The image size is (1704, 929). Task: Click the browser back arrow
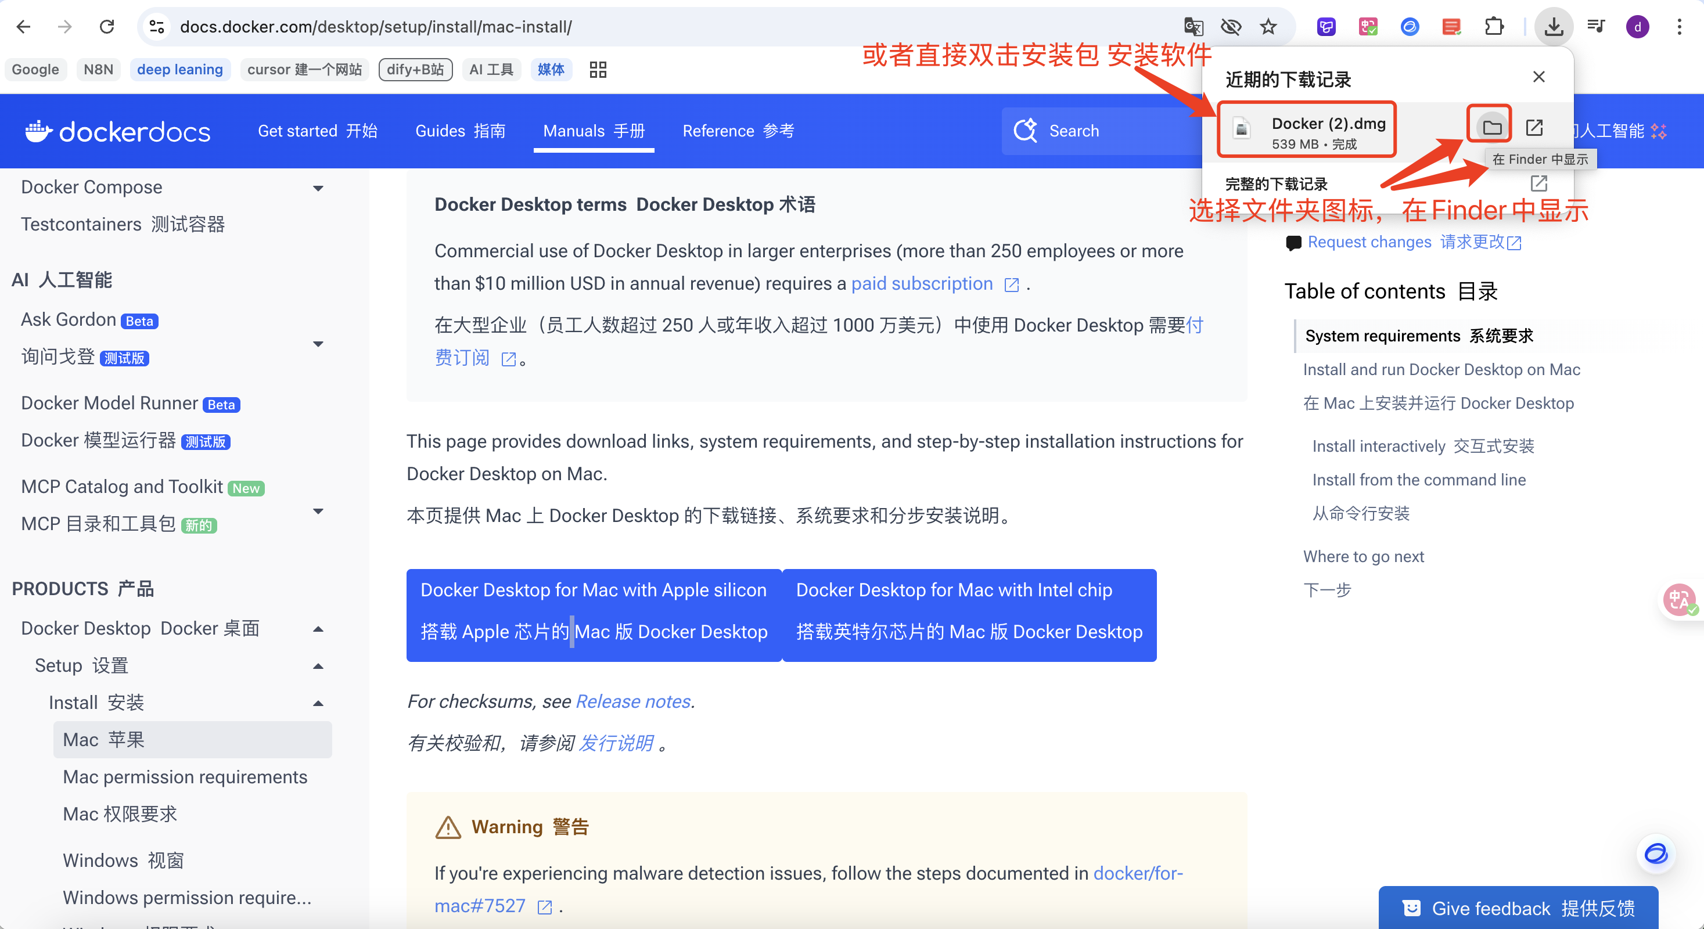tap(24, 27)
